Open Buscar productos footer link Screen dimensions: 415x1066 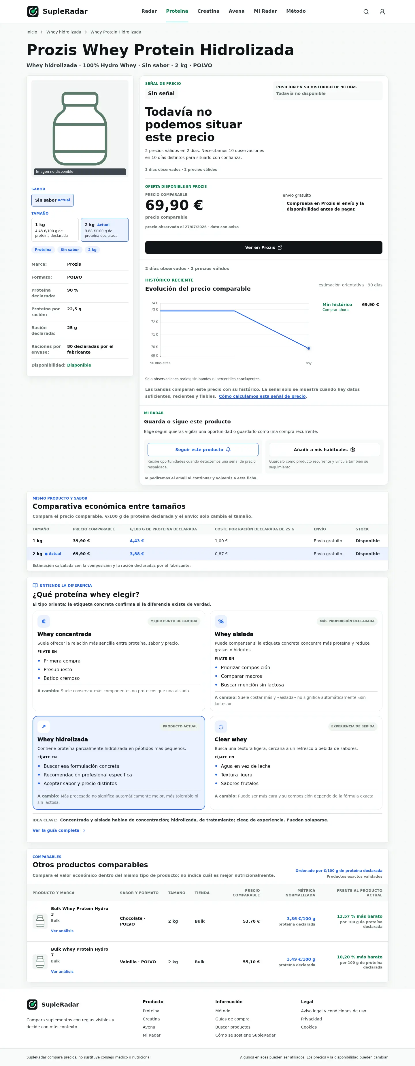pos(233,1027)
